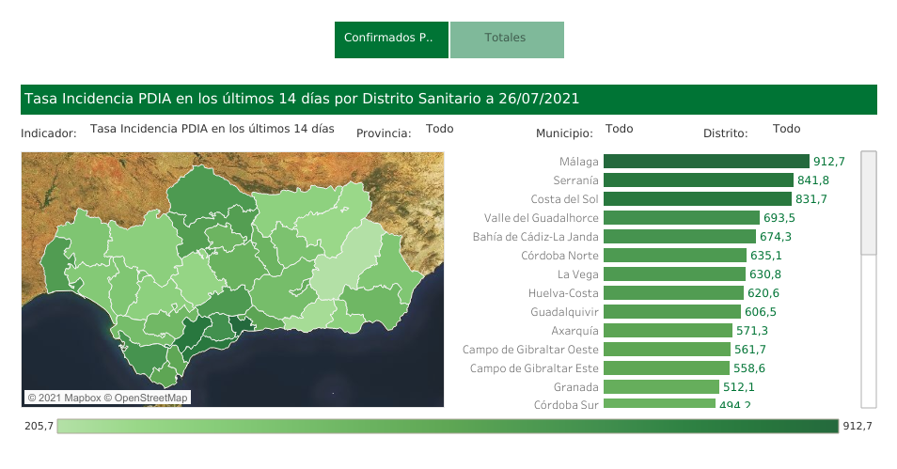Click the green color legend gradient bar

448,426
